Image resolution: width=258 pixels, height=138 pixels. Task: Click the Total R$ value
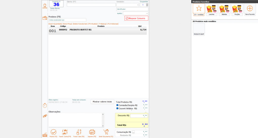[x=145, y=125]
